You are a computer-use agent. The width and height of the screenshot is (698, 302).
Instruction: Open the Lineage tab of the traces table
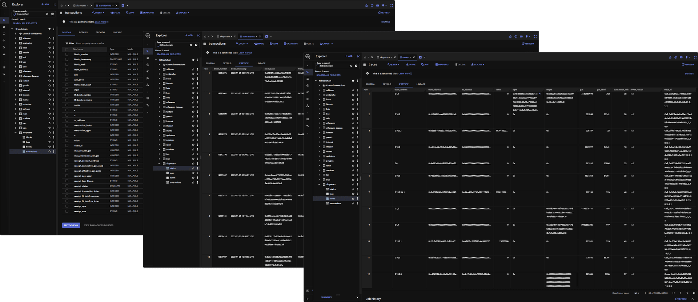click(421, 84)
